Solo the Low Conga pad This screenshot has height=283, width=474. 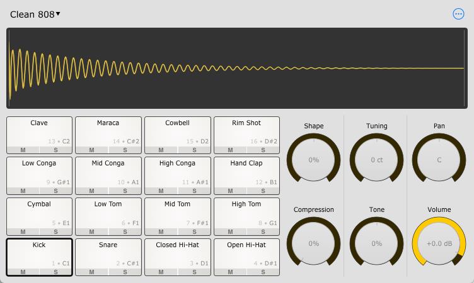(x=55, y=191)
